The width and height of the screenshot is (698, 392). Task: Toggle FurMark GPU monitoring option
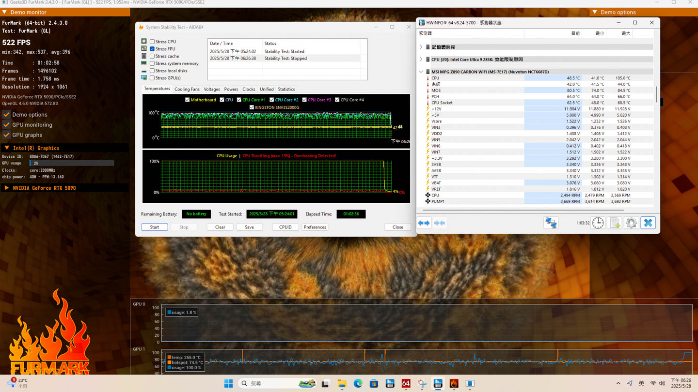coord(6,125)
